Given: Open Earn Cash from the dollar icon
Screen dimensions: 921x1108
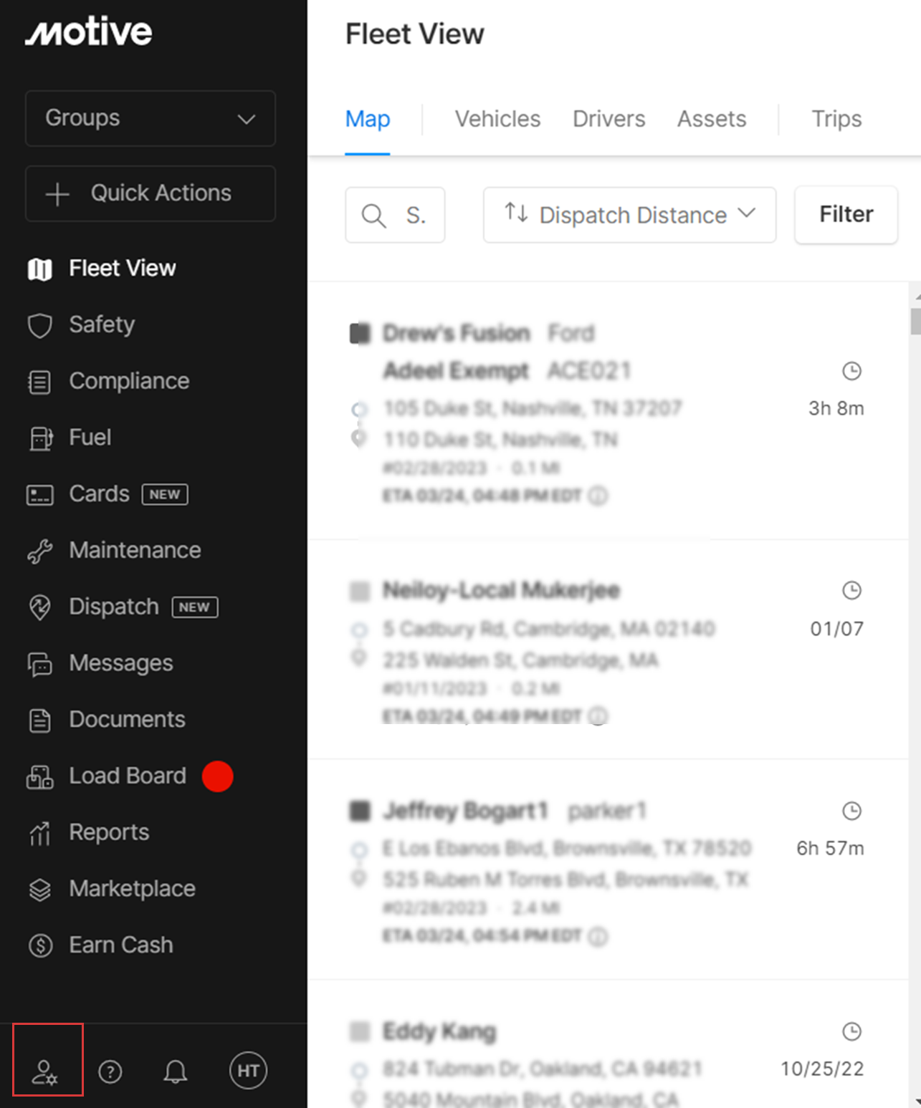Looking at the screenshot, I should tap(40, 945).
